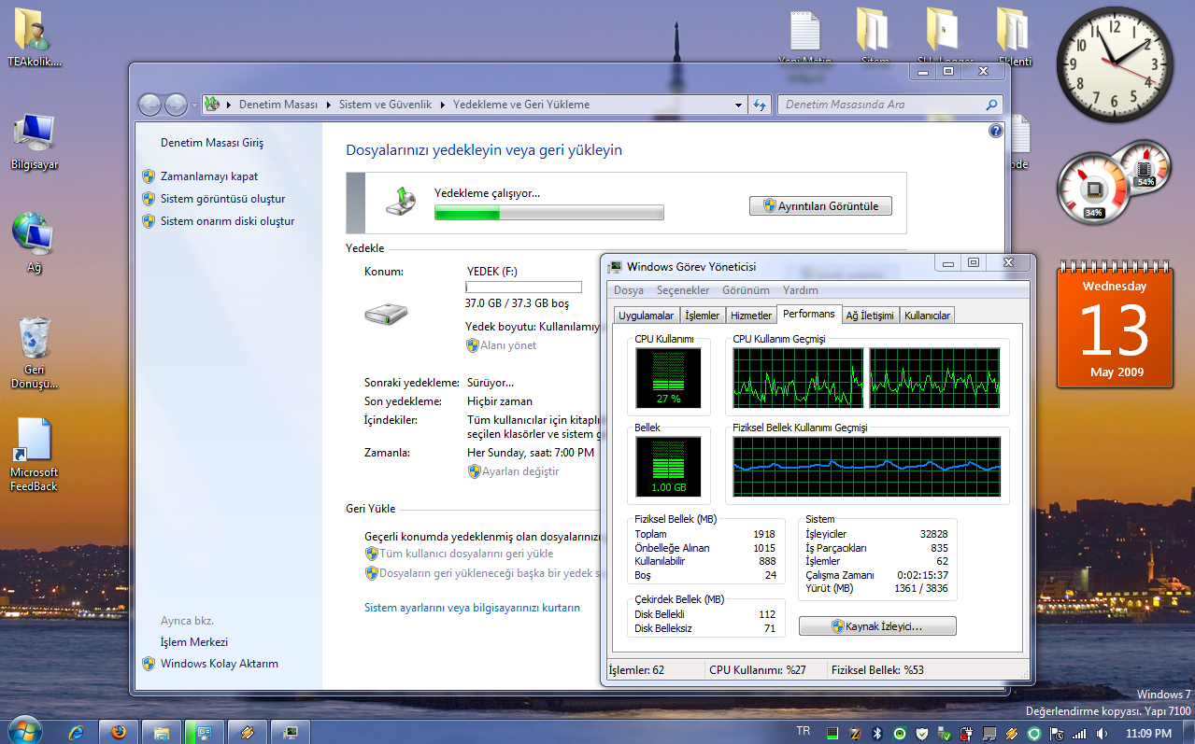
Task: Launch Internet Explorer from taskbar
Action: pyautogui.click(x=76, y=732)
